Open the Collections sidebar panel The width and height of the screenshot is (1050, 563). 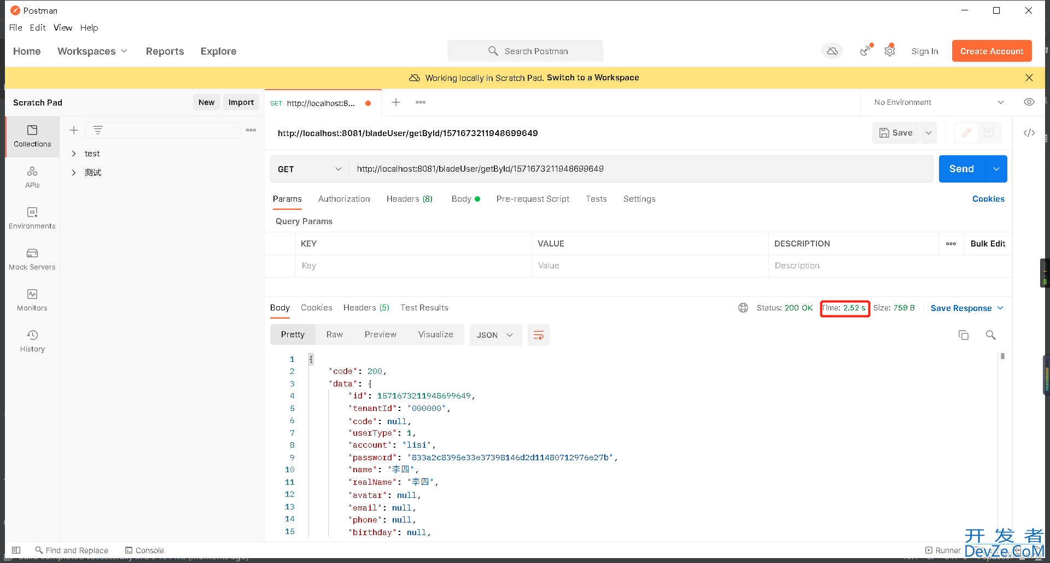32,136
